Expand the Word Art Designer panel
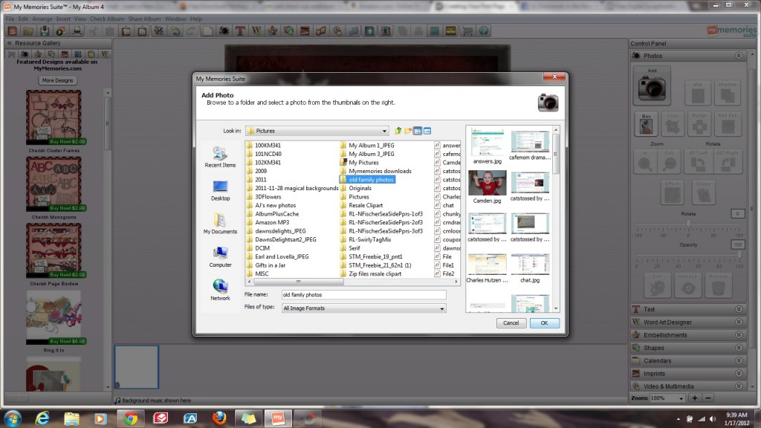 739,322
